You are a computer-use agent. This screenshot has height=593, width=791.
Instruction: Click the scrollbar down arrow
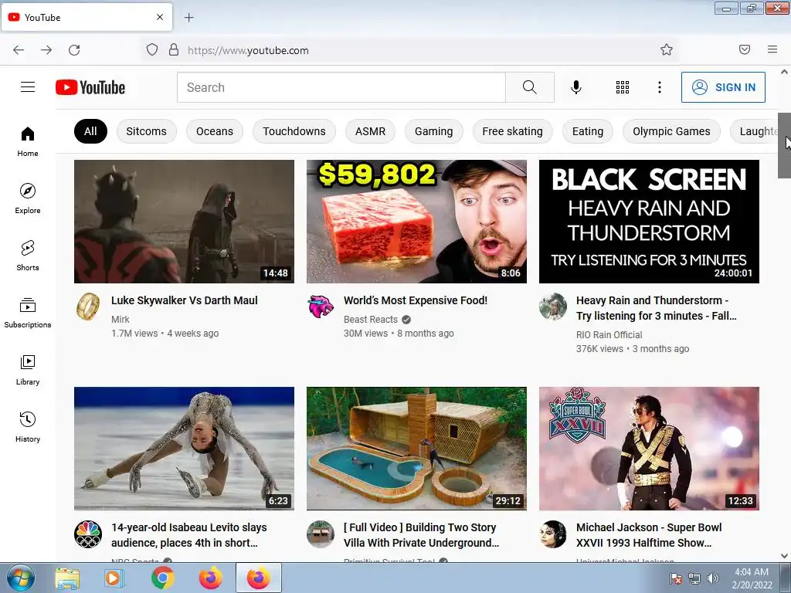784,556
